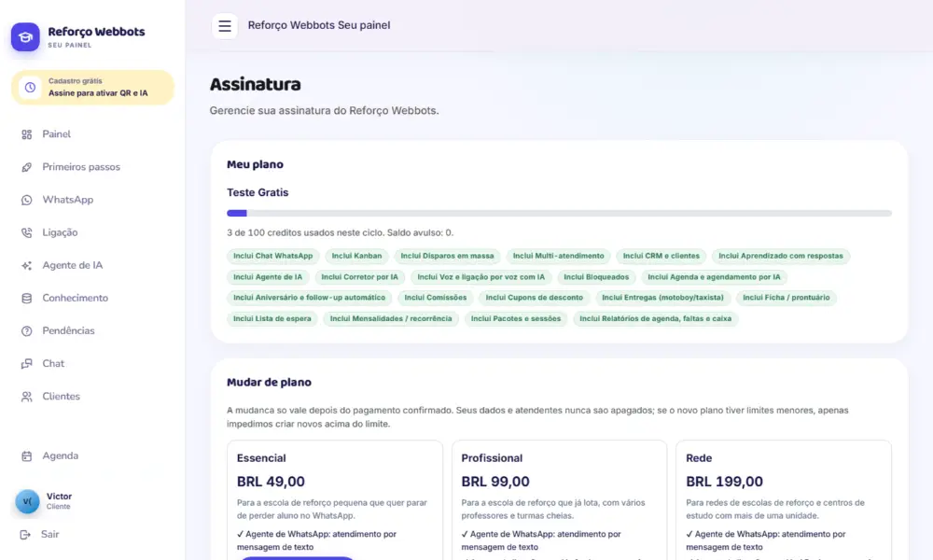This screenshot has height=560, width=933.
Task: Click the 'Mudar de plano' heading
Action: pyautogui.click(x=269, y=382)
